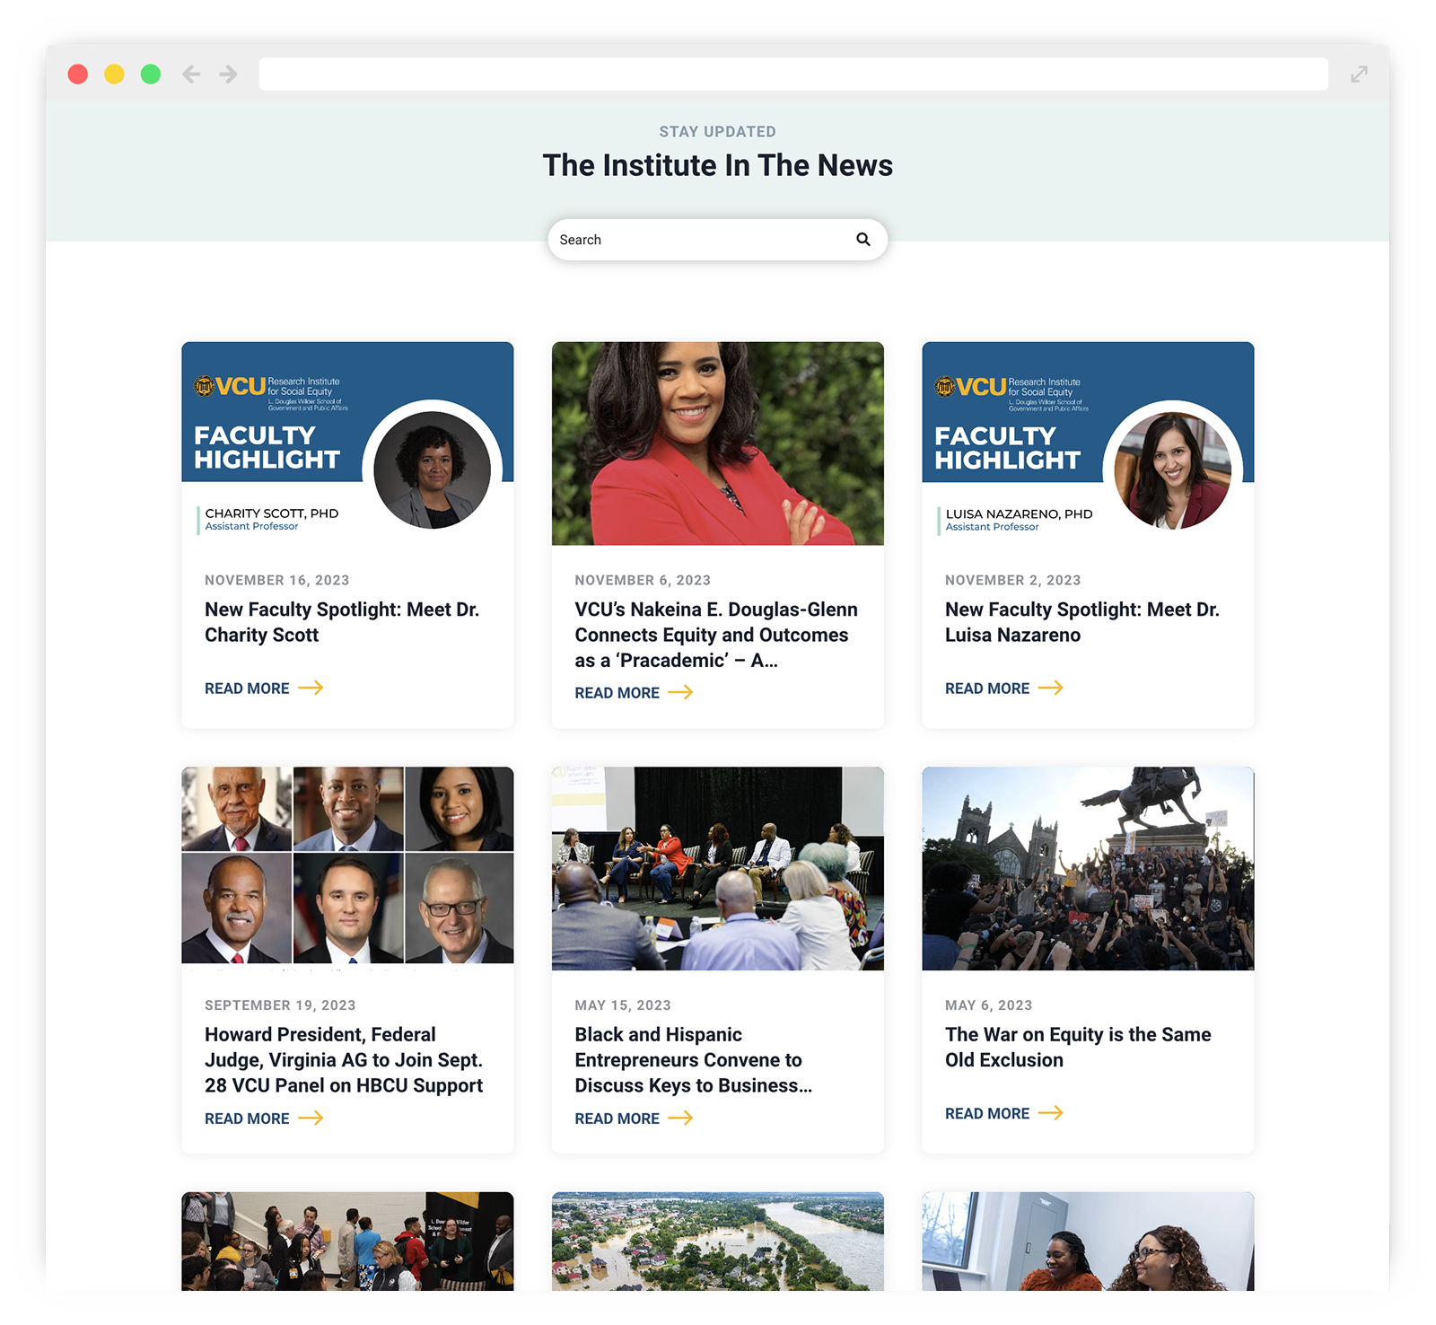
Task: Open the protest at monument photo
Action: click(x=1088, y=868)
